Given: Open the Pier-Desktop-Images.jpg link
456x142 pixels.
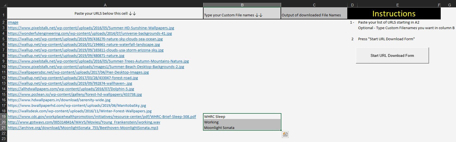Looking at the screenshot, I should (78, 72).
